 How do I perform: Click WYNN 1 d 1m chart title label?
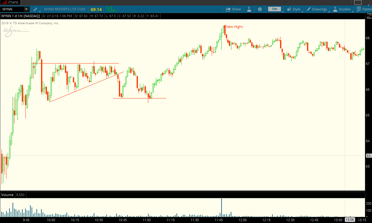coord(20,16)
